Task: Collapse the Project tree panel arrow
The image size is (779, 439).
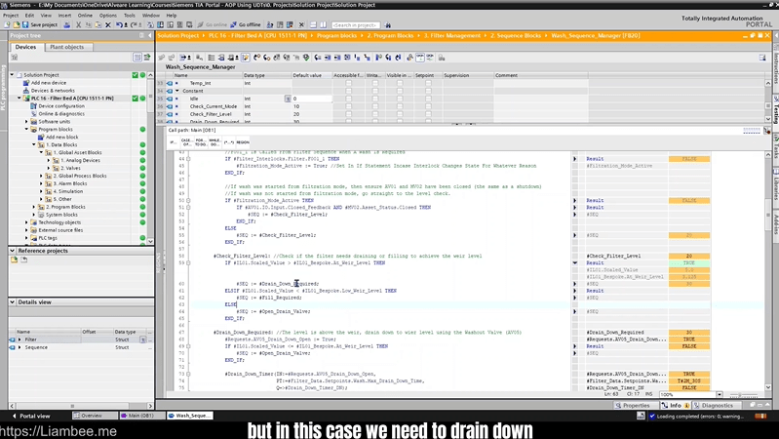Action: pyautogui.click(x=147, y=35)
